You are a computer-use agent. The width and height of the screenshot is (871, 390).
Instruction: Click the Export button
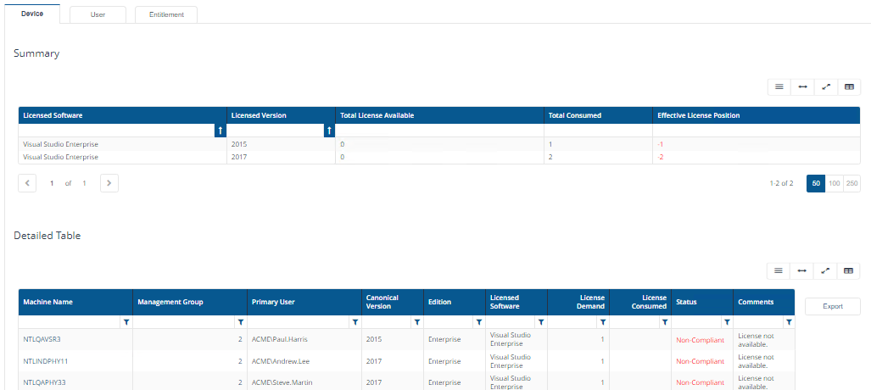[833, 306]
